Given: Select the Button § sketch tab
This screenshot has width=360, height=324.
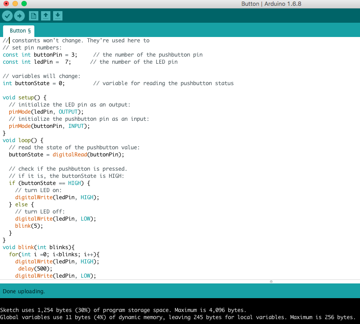Looking at the screenshot, I should point(19,31).
